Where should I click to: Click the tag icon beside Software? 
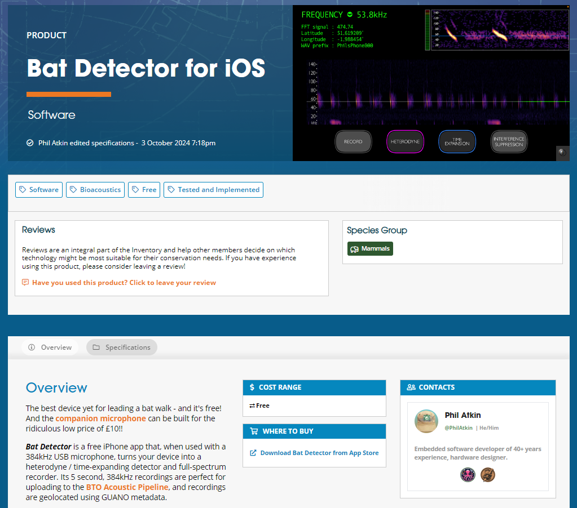pyautogui.click(x=23, y=190)
